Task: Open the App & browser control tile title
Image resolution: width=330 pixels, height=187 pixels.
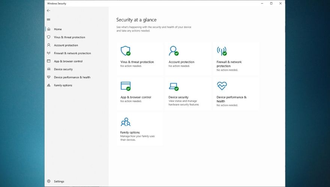Action: tap(136, 97)
